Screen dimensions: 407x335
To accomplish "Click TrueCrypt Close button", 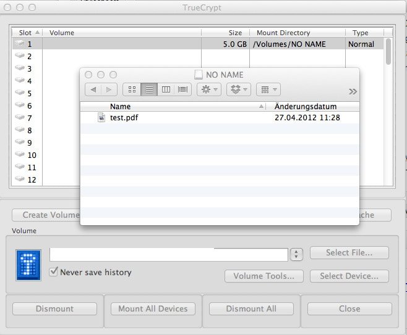I will tap(349, 308).
